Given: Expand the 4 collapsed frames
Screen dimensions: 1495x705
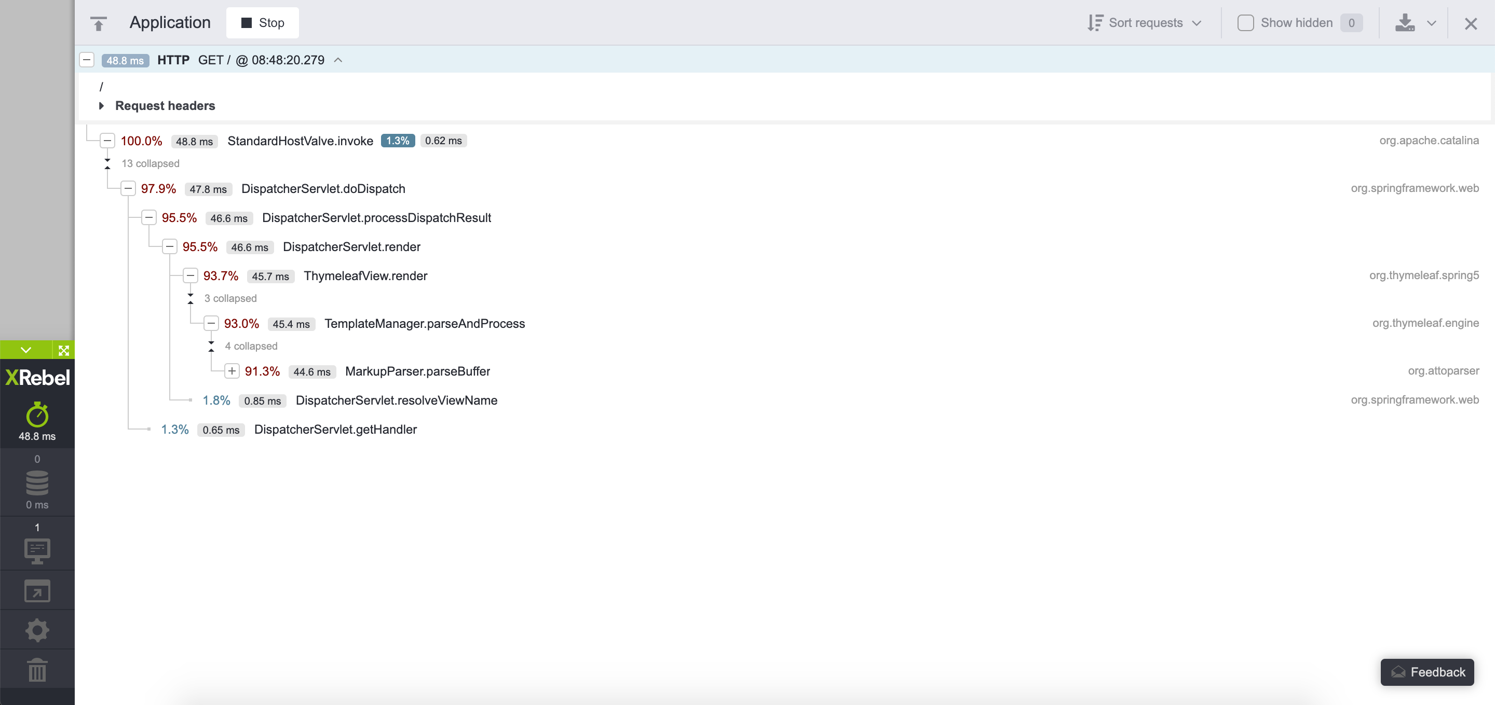Looking at the screenshot, I should pyautogui.click(x=211, y=345).
